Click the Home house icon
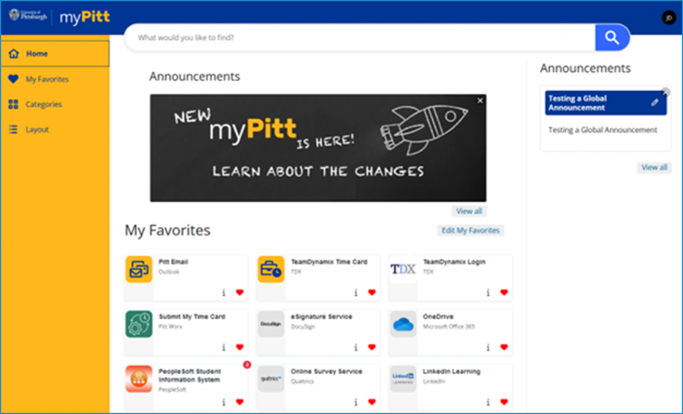Viewport: 683px width, 414px height. [14, 54]
